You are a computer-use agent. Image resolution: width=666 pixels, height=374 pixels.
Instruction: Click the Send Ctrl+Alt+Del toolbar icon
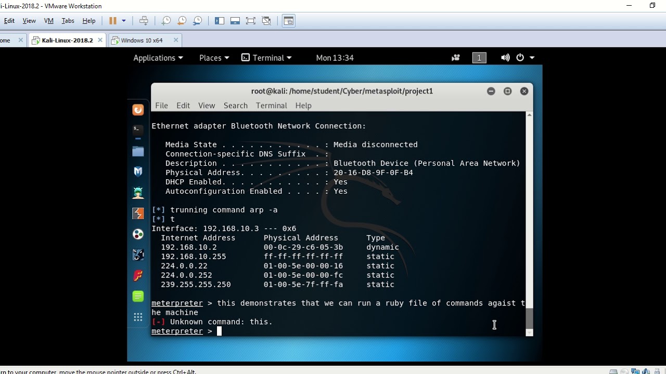pyautogui.click(x=144, y=21)
